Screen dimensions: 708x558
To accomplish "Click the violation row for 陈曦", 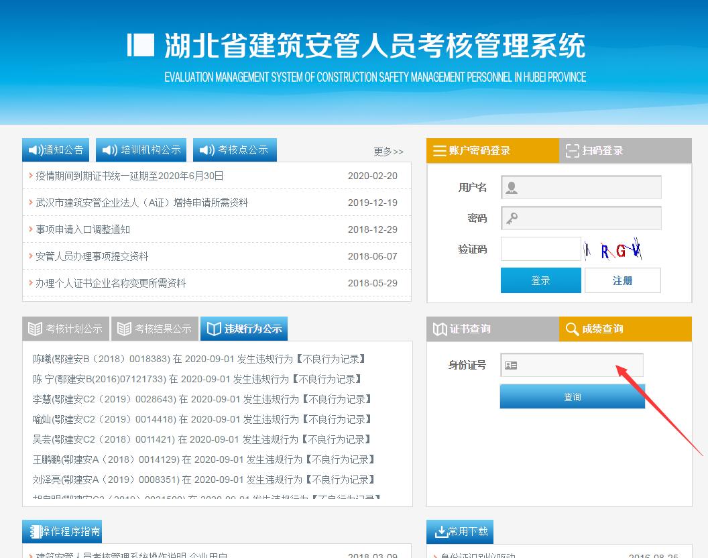I will [199, 359].
